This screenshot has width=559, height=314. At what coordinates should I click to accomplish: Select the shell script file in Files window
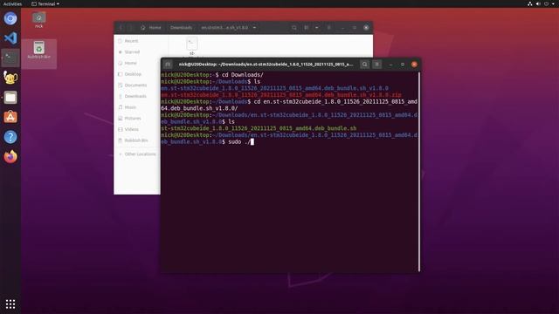(192, 46)
